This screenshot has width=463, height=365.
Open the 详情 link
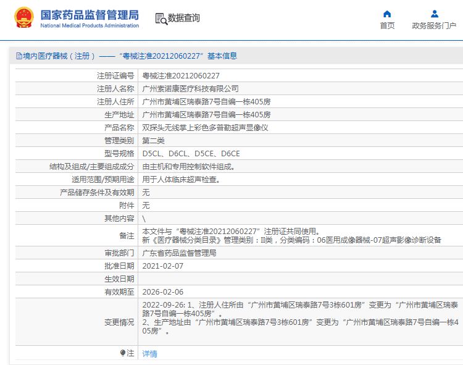149,354
